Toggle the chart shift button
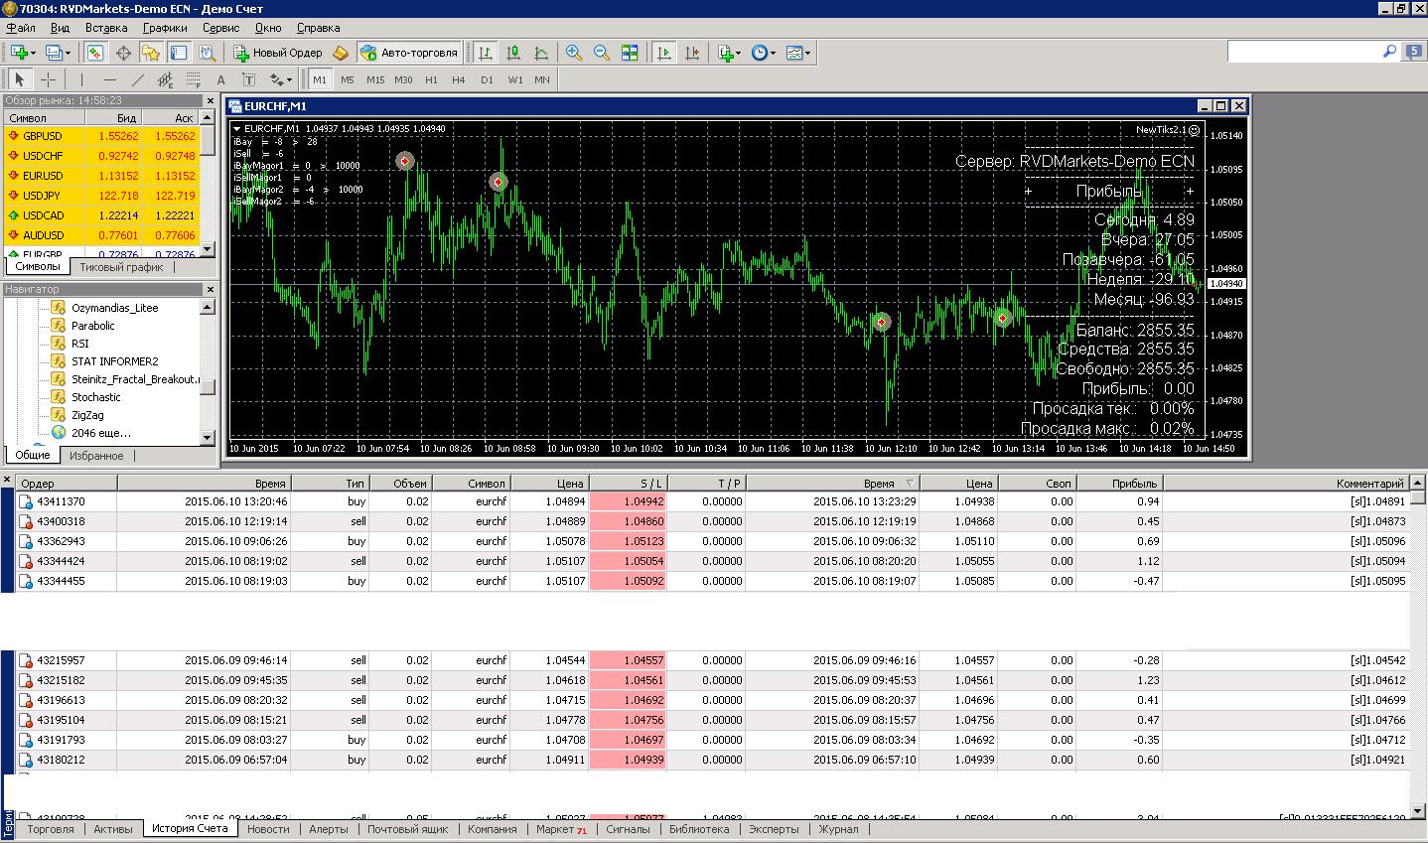The image size is (1428, 844). 692,53
